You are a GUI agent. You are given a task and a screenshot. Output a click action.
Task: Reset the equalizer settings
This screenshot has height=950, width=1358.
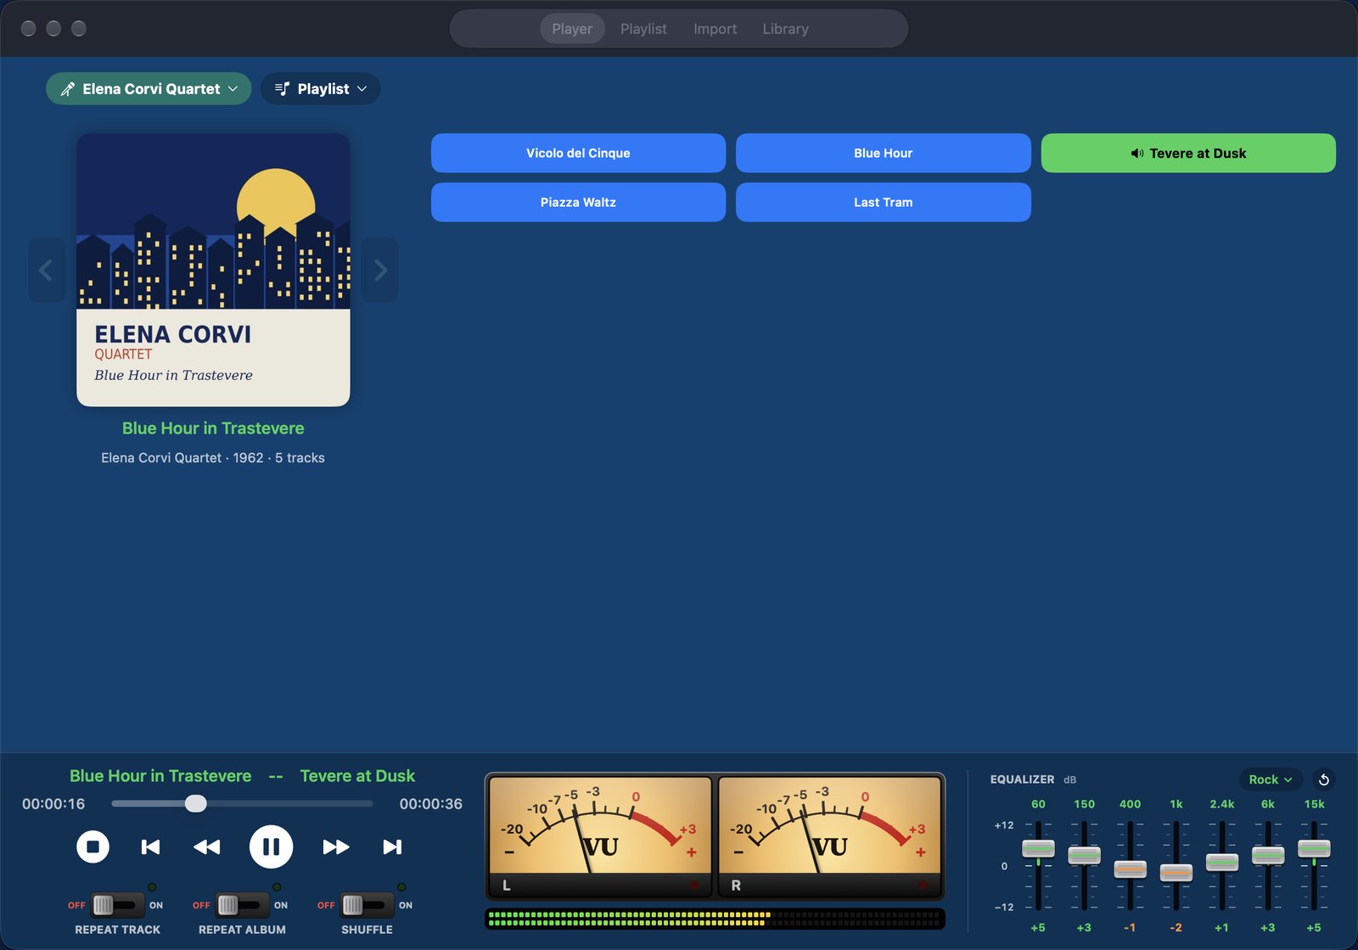click(x=1324, y=780)
